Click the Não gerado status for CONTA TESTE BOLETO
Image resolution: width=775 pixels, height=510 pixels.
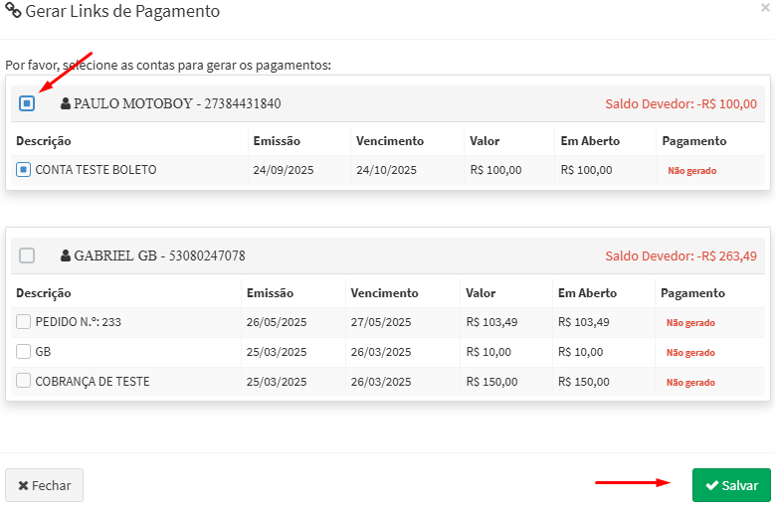coord(691,171)
